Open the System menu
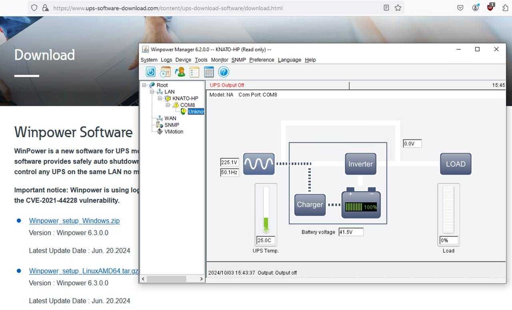The width and height of the screenshot is (512, 310). click(x=149, y=60)
